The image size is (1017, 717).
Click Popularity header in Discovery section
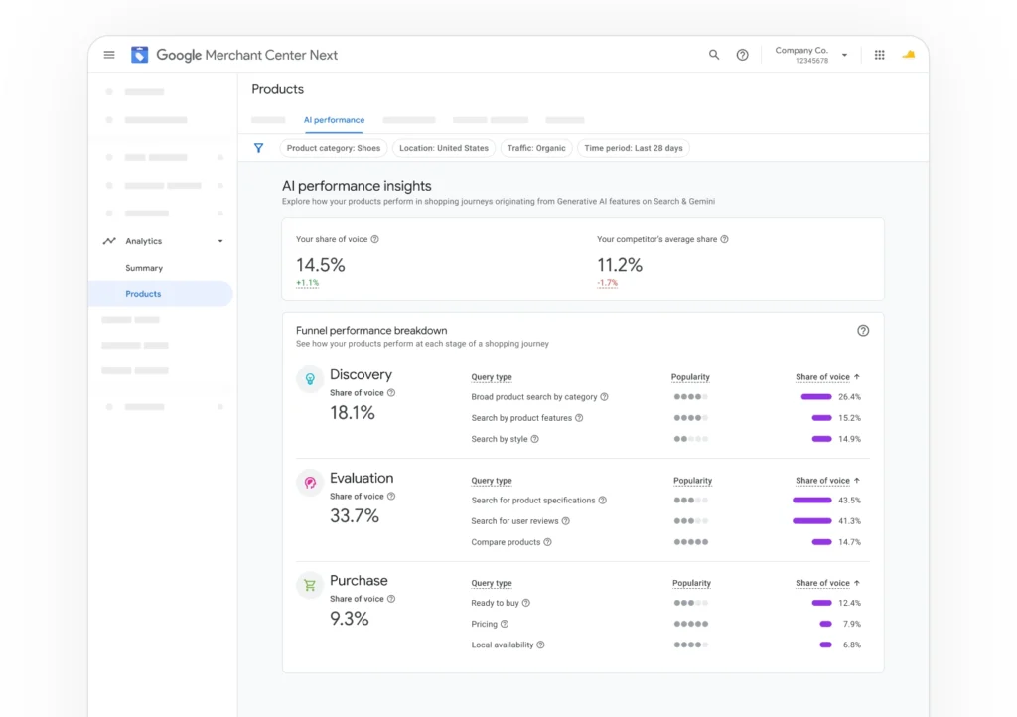point(690,377)
